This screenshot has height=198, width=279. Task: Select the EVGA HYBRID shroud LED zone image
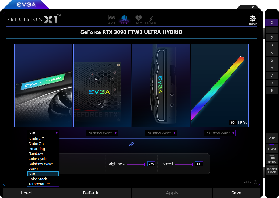tap(43, 86)
